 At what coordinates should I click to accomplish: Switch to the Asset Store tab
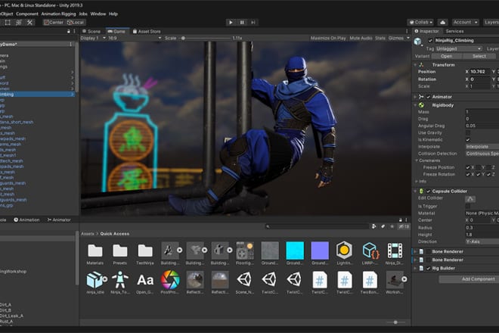(x=147, y=32)
